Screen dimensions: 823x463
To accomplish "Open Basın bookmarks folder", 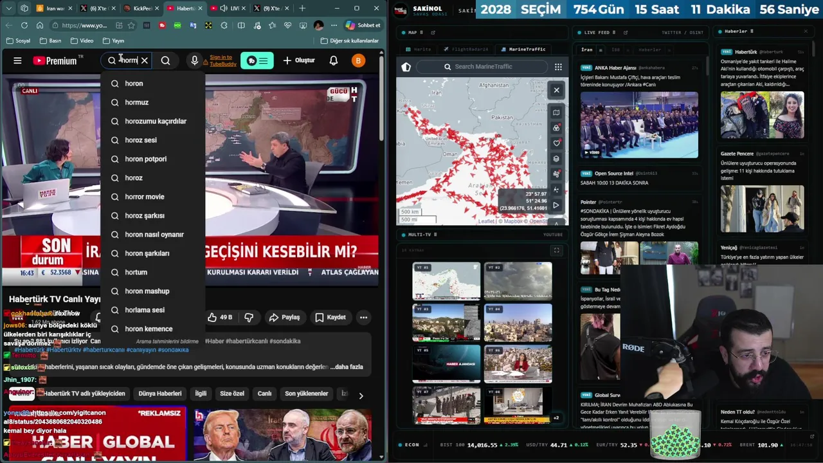I will click(x=50, y=41).
